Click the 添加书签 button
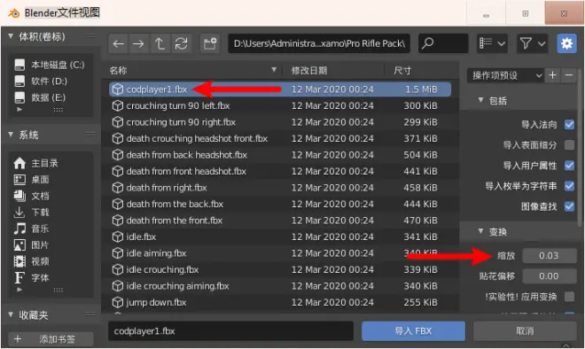Viewport: 585px width, 349px height. coord(51,339)
